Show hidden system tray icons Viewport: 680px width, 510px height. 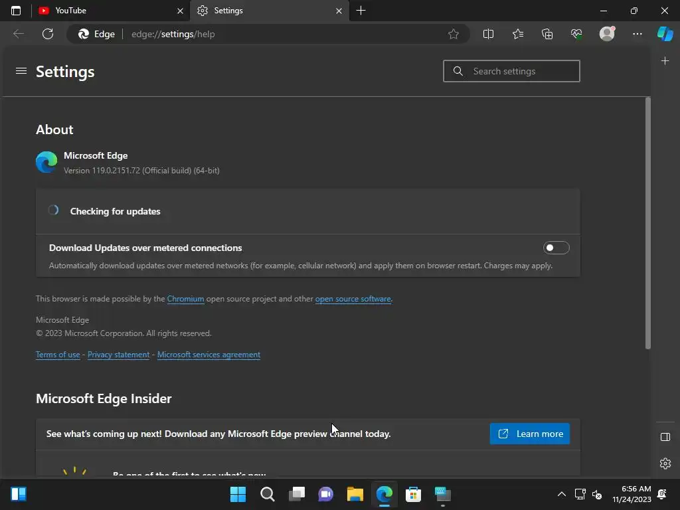click(x=562, y=494)
